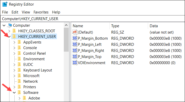Select the Software key label
This screenshot has width=185, height=102.
coord(31,93)
